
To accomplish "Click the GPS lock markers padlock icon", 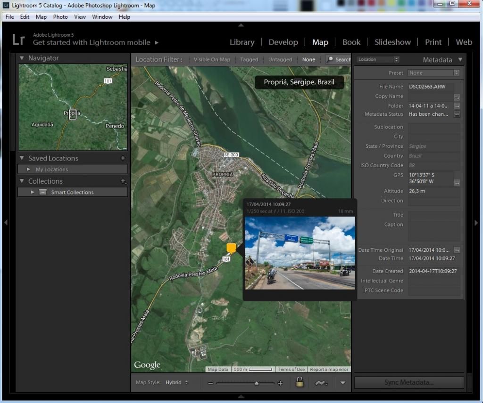I will [300, 382].
